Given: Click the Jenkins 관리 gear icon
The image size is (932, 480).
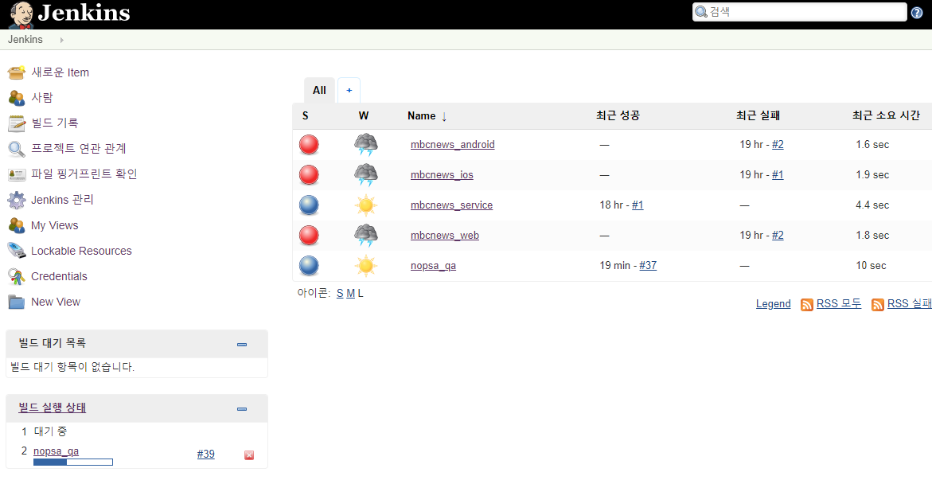Looking at the screenshot, I should [17, 200].
